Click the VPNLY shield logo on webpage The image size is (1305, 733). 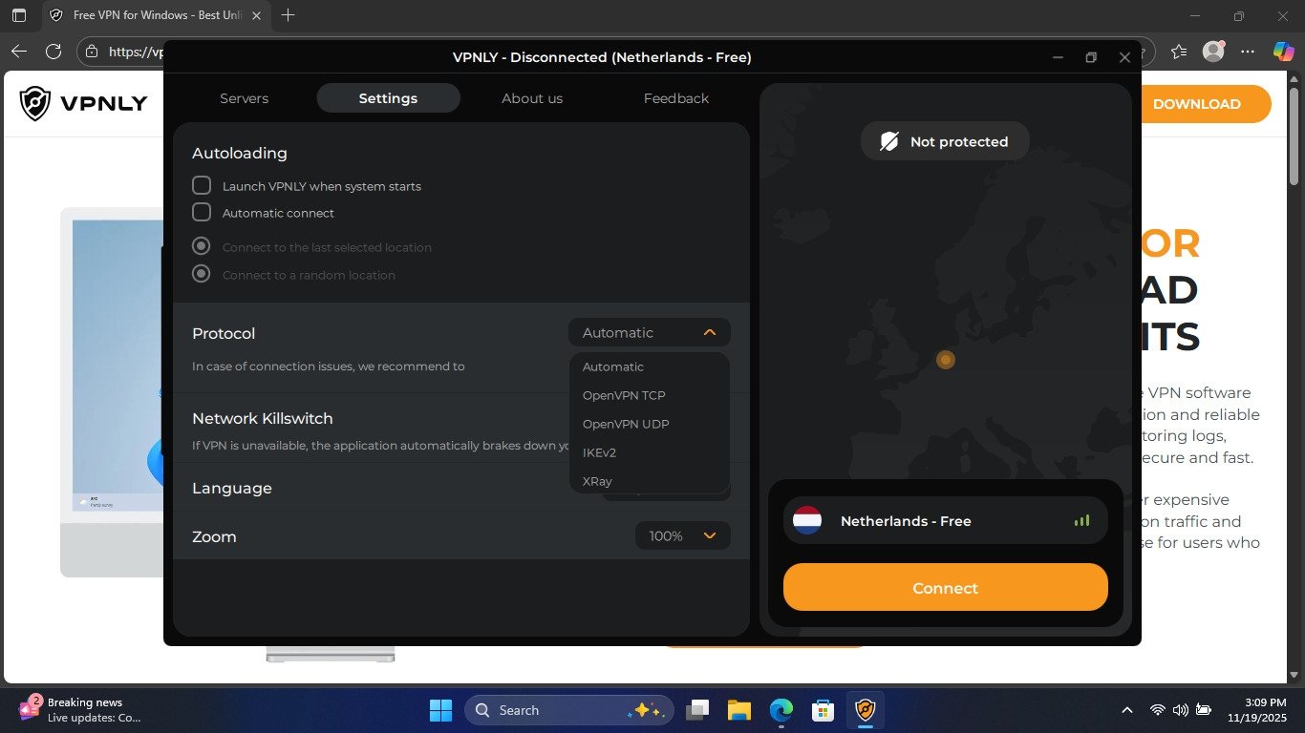35,103
